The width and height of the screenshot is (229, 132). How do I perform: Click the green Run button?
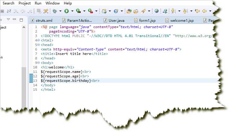click(x=67, y=11)
